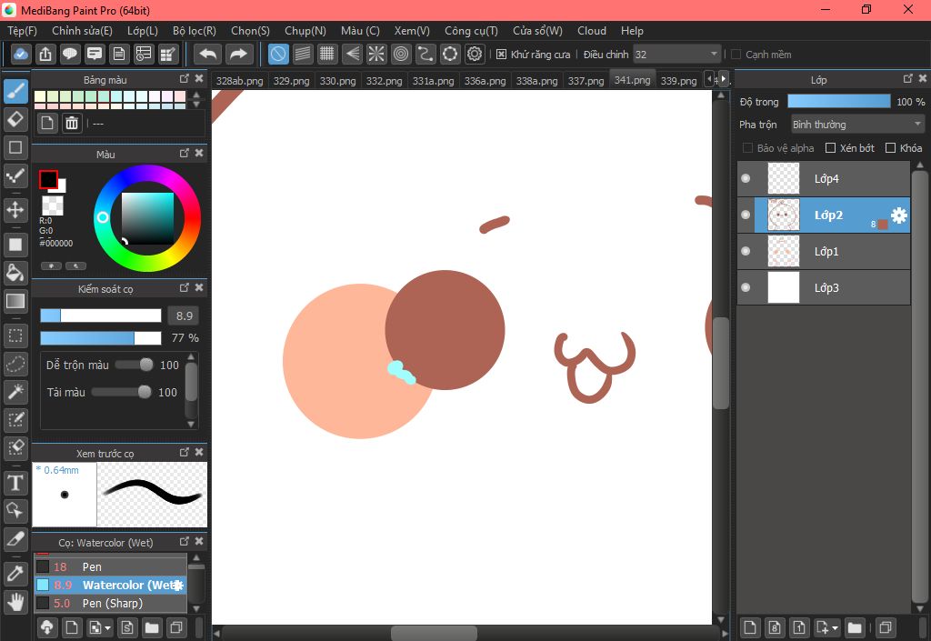This screenshot has width=931, height=641.
Task: Open Bộ lọc(R) menu
Action: (195, 31)
